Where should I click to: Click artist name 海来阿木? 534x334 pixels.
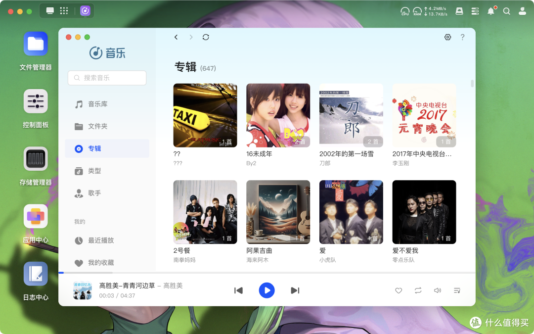(257, 260)
